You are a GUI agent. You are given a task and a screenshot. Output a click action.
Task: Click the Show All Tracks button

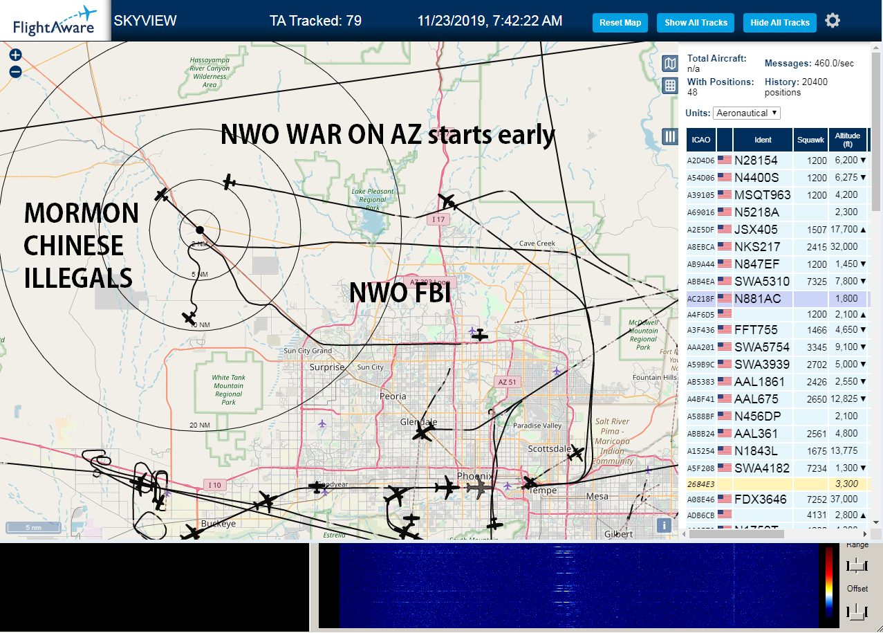696,23
